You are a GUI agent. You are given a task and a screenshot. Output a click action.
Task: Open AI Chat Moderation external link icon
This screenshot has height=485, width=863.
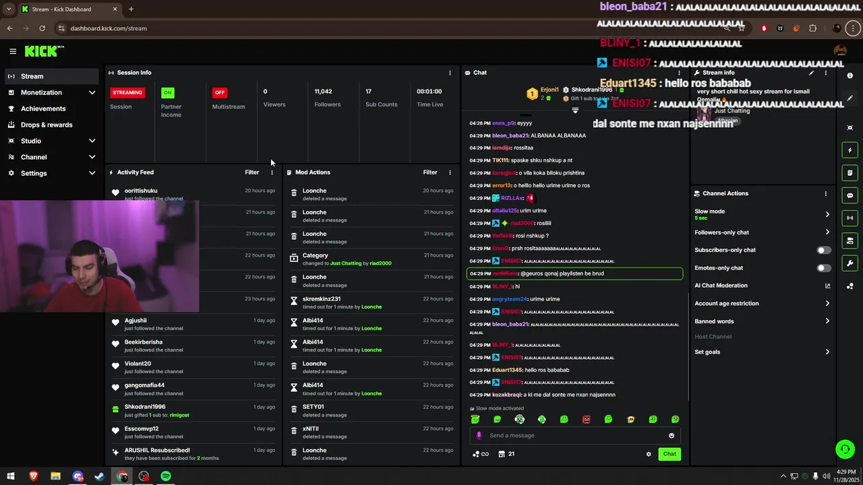pyautogui.click(x=827, y=286)
